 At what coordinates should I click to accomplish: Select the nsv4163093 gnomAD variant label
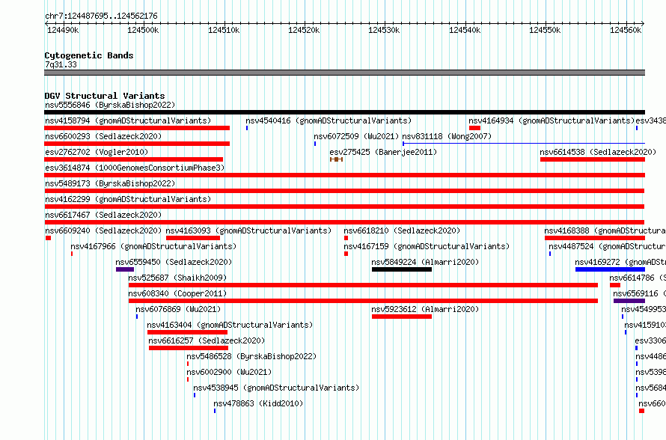point(248,230)
